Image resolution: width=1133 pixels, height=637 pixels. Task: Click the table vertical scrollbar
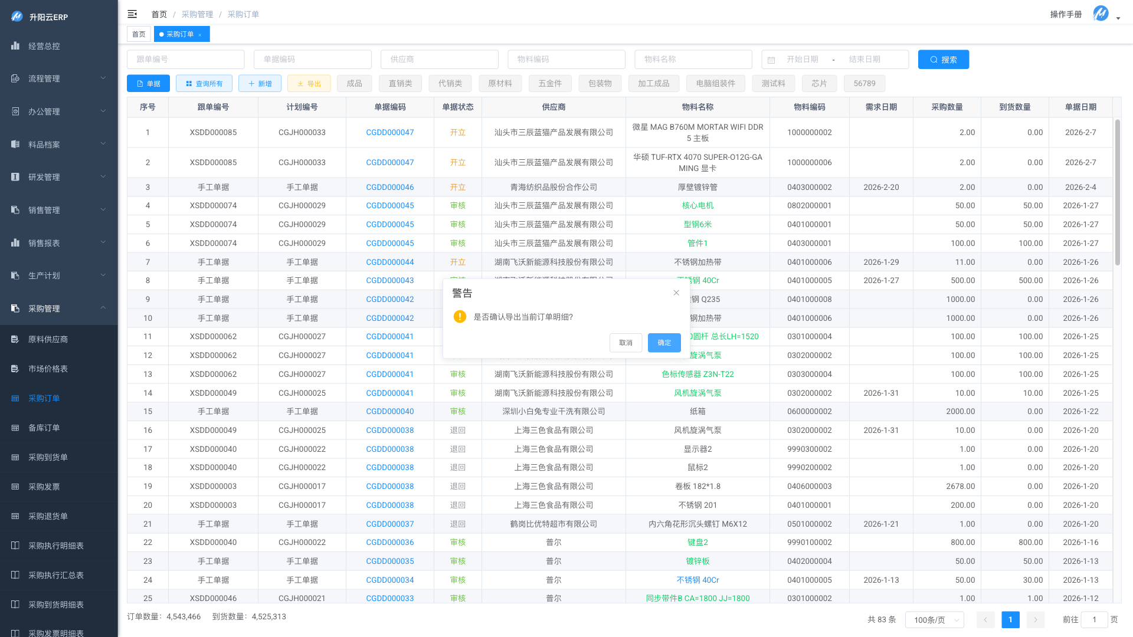click(1117, 192)
